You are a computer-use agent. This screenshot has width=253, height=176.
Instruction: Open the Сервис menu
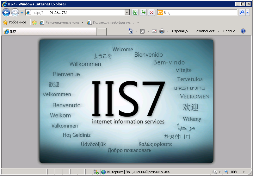231,31
